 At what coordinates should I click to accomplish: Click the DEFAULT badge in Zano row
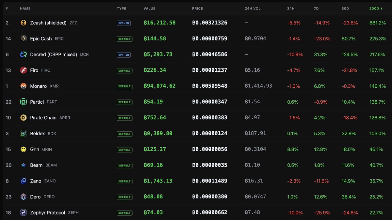click(124, 181)
